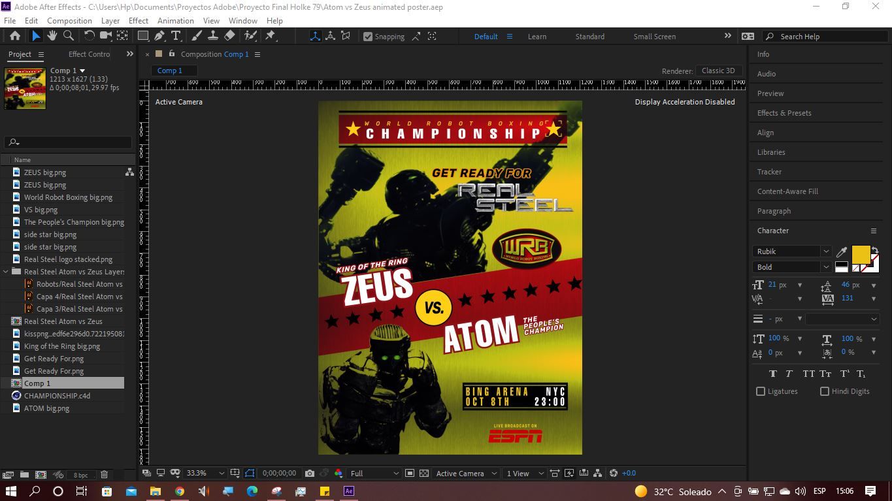The width and height of the screenshot is (892, 501).
Task: Toggle mask and shape path visibility
Action: tap(250, 474)
